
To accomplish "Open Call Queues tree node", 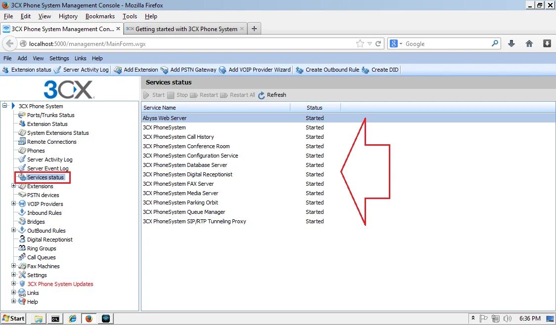I will coord(41,257).
